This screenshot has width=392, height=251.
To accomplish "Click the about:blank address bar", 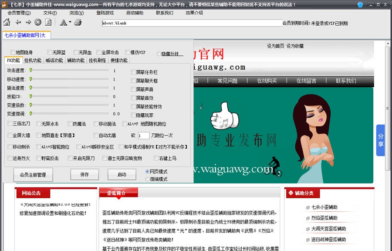I will (x=192, y=23).
